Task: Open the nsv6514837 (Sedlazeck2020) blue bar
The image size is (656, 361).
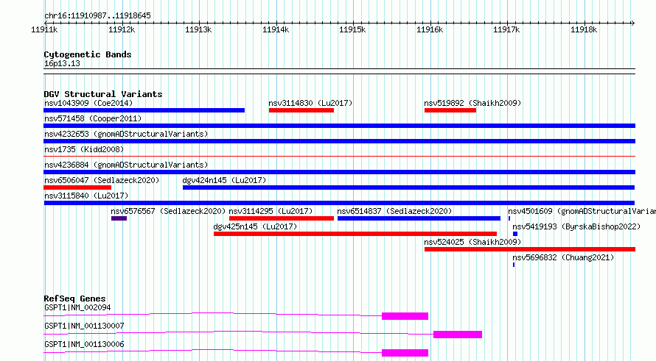Action: pos(419,218)
